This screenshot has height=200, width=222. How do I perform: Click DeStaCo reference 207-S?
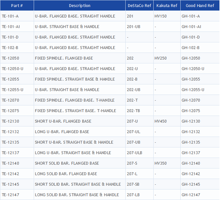tap(132, 163)
